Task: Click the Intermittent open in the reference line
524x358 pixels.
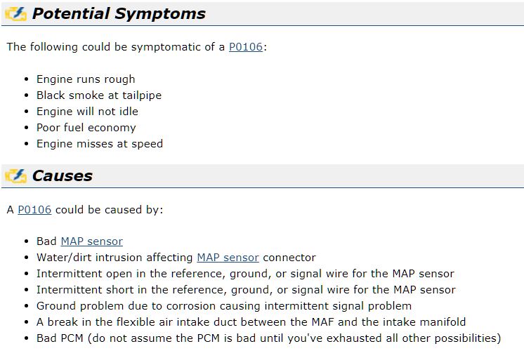Action: point(245,274)
